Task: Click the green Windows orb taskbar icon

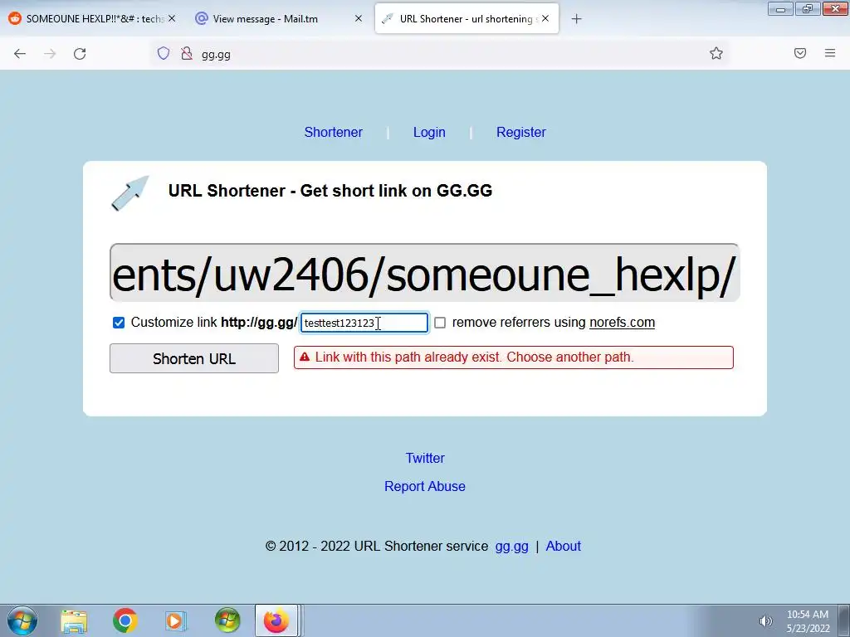Action: (227, 620)
